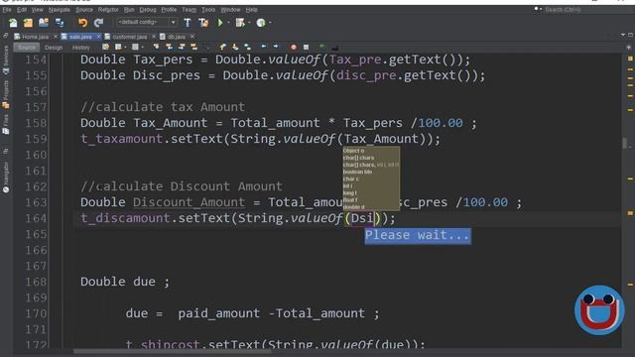The width and height of the screenshot is (635, 357).
Task: Open the Team menu
Action: coord(189,10)
